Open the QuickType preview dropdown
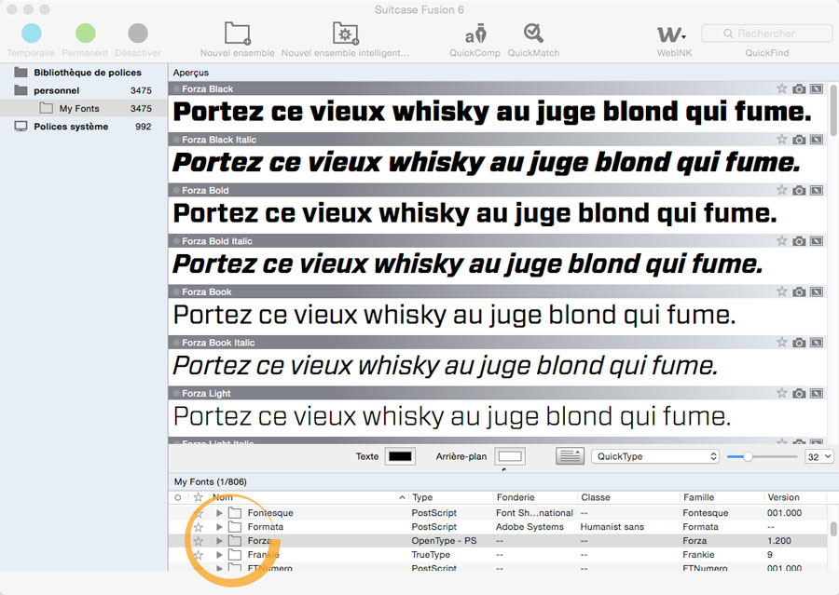The height and width of the screenshot is (595, 839). point(655,456)
